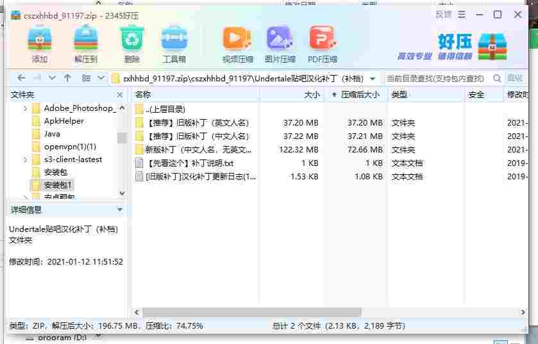The image size is (538, 344).
Task: Click the 反馈 feedback link
Action: [444, 14]
